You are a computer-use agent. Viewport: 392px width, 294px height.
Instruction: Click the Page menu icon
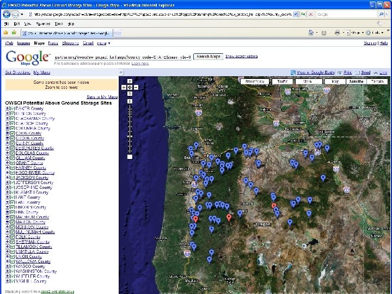pos(349,33)
